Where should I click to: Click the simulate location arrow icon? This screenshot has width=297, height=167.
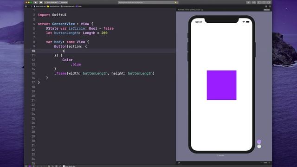[x=60, y=166]
